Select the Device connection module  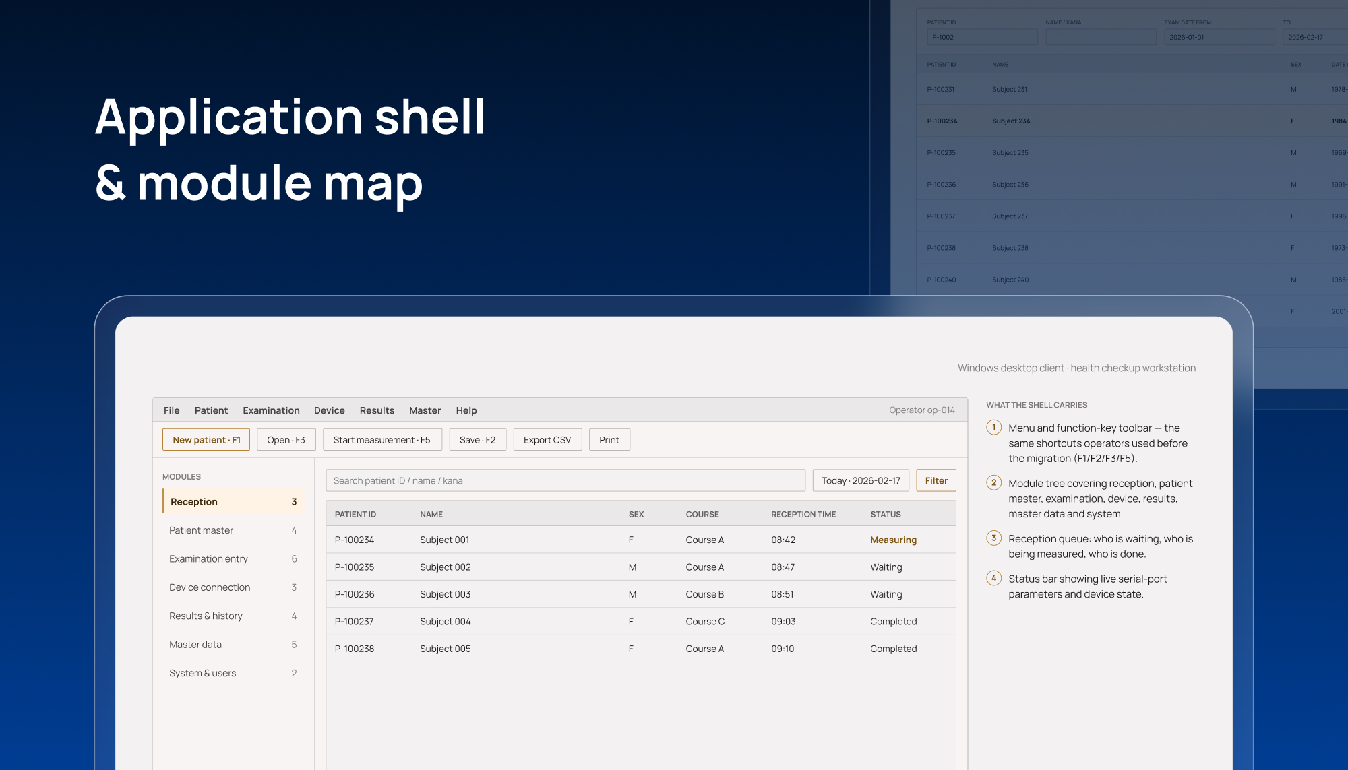pos(233,587)
